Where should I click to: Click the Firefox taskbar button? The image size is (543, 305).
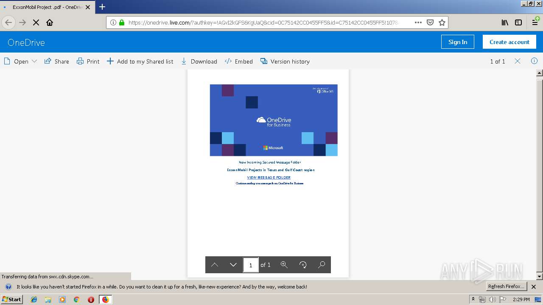[106, 299]
